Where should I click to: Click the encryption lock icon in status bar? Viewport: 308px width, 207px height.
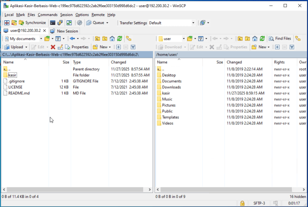click(x=242, y=203)
